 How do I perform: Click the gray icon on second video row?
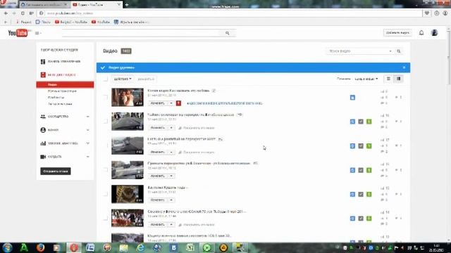pos(361,122)
